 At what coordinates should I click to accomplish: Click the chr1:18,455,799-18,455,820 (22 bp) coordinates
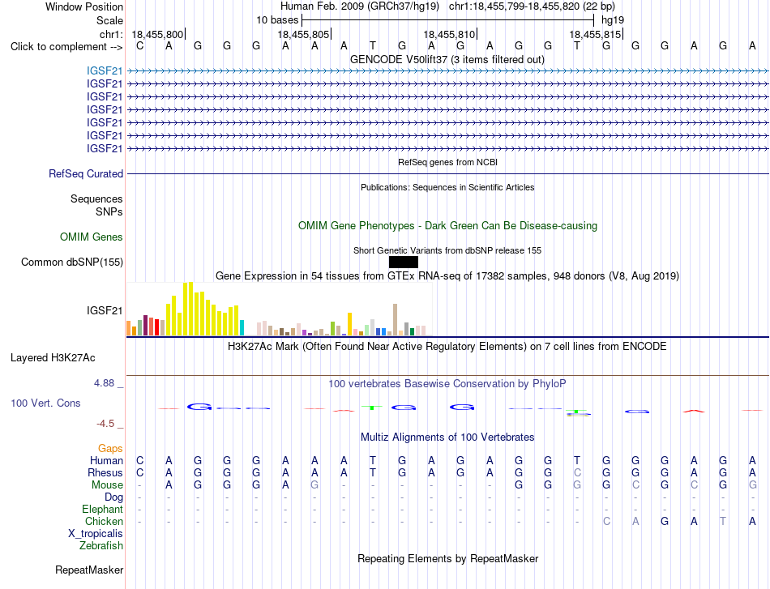pyautogui.click(x=532, y=6)
